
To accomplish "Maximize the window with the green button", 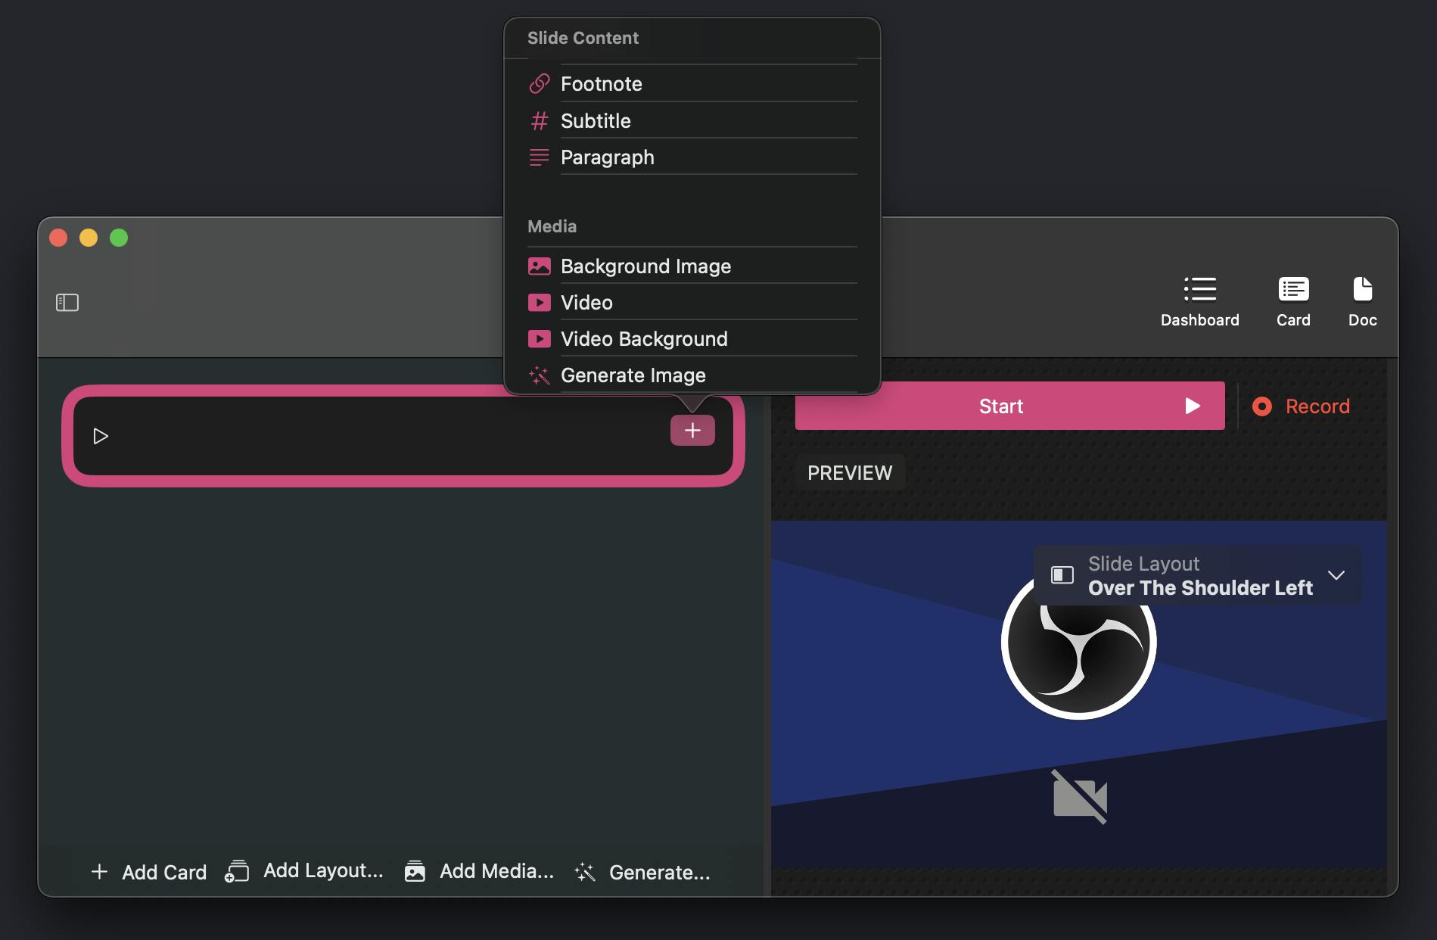I will 119,238.
